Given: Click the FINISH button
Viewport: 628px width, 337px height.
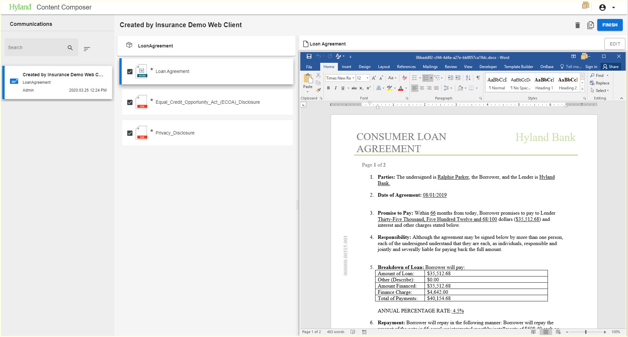Looking at the screenshot, I should 610,25.
